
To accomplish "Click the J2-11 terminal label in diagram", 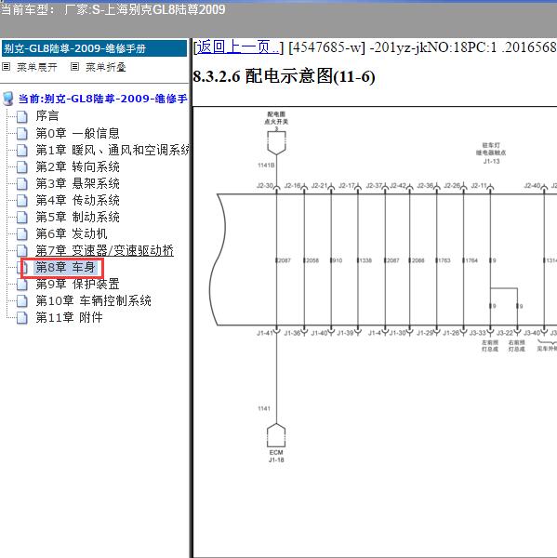I will [479, 185].
